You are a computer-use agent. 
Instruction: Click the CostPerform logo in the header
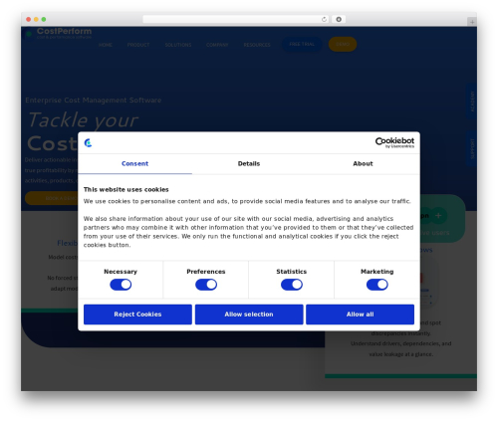coord(59,33)
